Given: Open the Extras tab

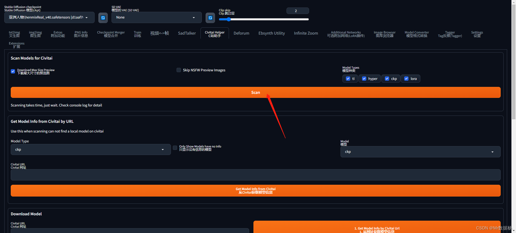Looking at the screenshot, I should click(58, 34).
